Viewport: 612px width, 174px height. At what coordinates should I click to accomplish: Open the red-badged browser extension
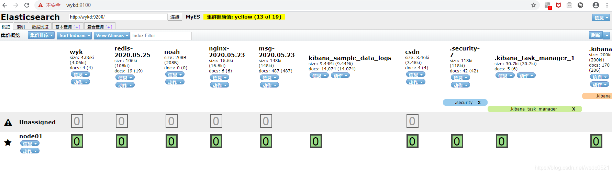(x=548, y=5)
